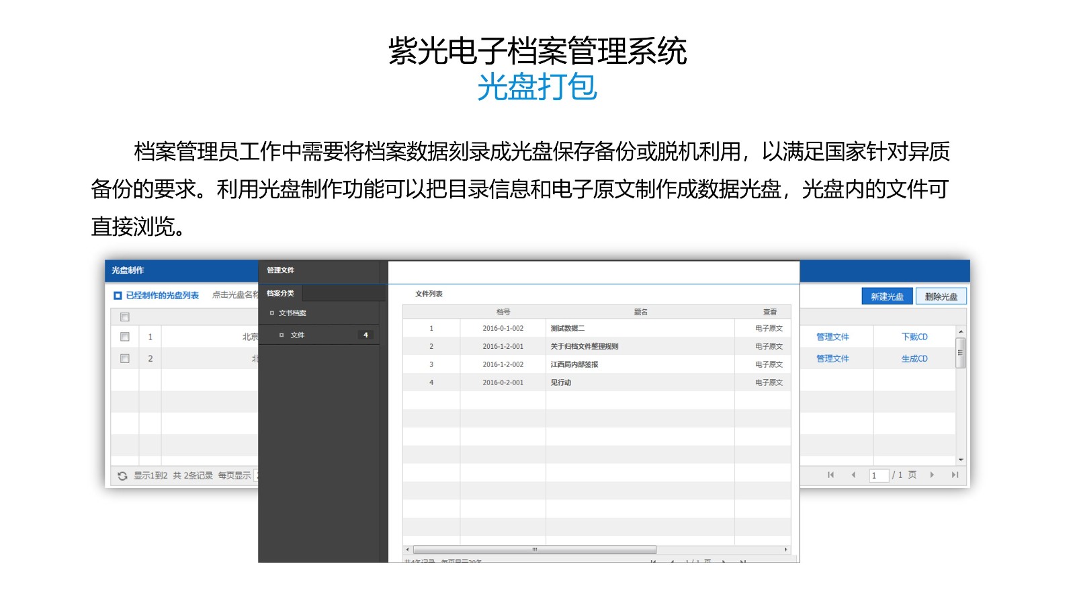Image resolution: width=1075 pixels, height=605 pixels.
Task: Click right arrow of file list horizontal scrollbar
Action: click(785, 550)
